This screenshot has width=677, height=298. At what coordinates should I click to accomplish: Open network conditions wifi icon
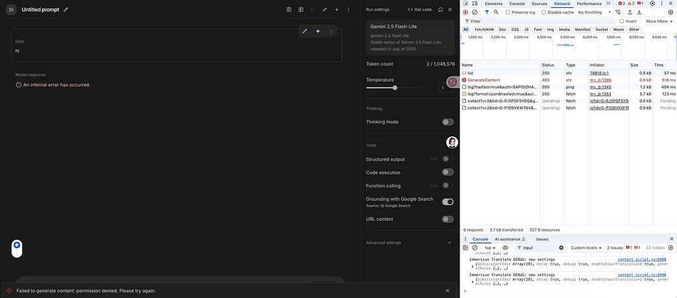618,13
